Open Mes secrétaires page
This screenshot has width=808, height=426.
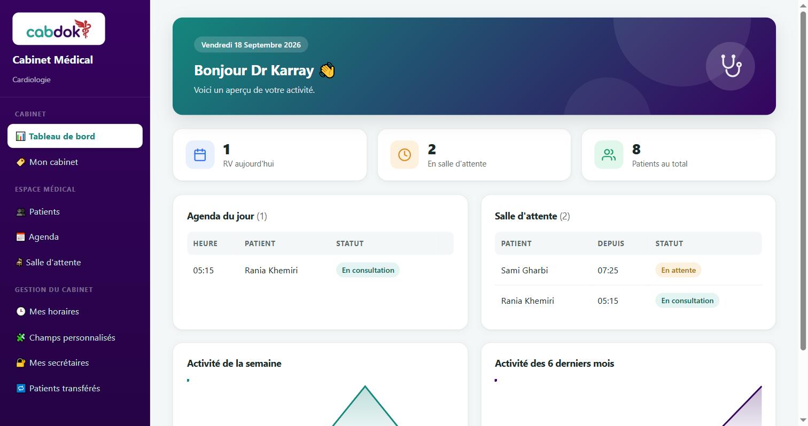pyautogui.click(x=75, y=363)
